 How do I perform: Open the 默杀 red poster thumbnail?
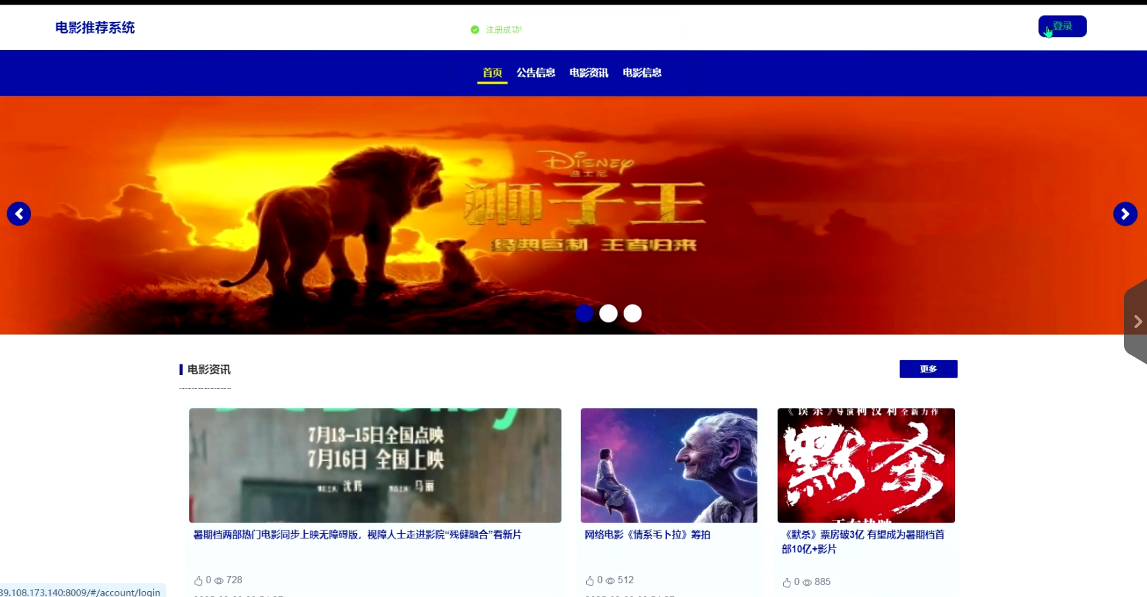[866, 465]
